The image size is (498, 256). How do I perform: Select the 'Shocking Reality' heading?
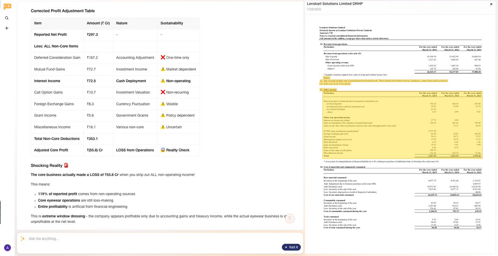(x=49, y=166)
